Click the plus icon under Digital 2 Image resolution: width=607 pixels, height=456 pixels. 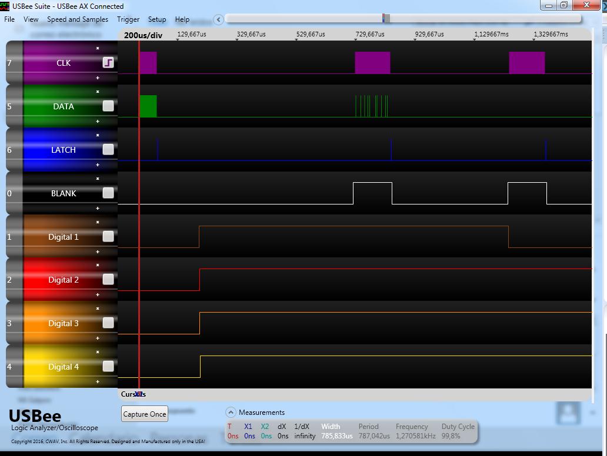pos(98,295)
